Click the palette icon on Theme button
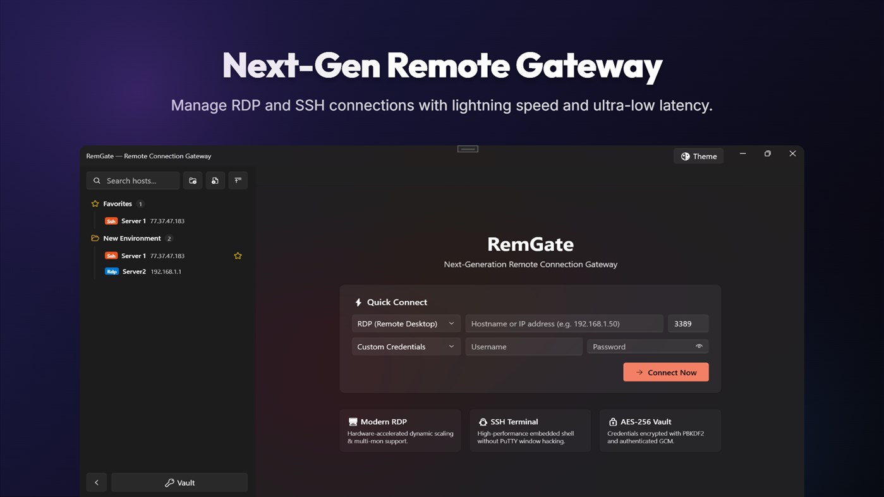Viewport: 884px width, 497px height. pyautogui.click(x=685, y=156)
